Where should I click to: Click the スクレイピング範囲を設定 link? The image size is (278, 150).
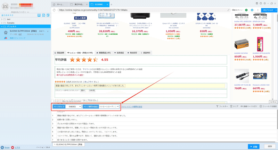(132, 107)
